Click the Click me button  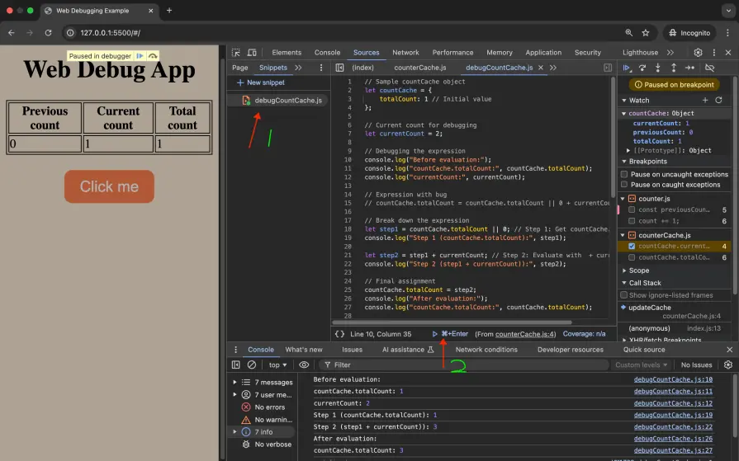coord(109,186)
